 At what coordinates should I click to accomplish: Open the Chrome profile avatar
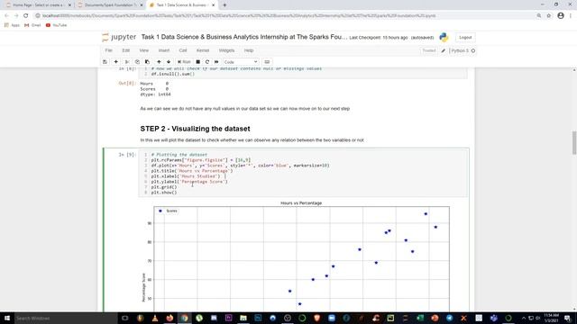point(561,16)
